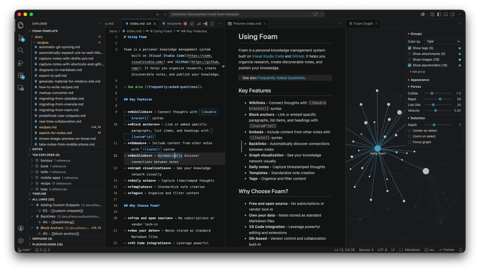The width and height of the screenshot is (480, 272).
Task: Enable Center on select checkbox
Action: 409,131
